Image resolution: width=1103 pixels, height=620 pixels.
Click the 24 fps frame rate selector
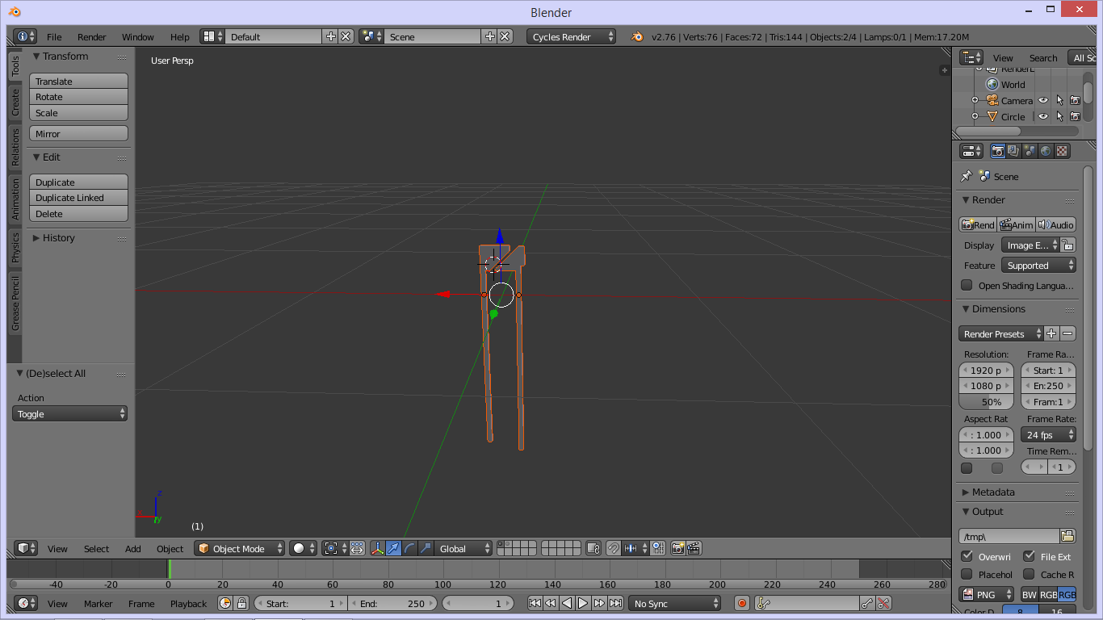click(x=1048, y=434)
